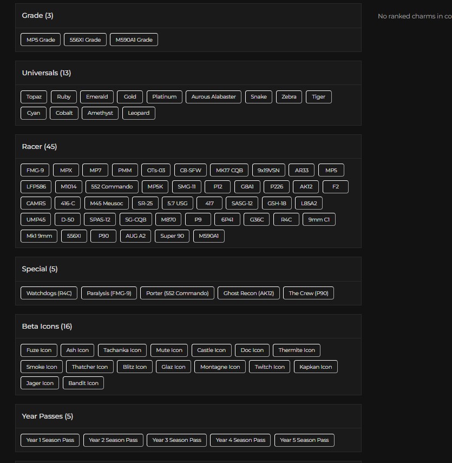Pick the M45 Meusoc Racer chip
Image resolution: width=452 pixels, height=463 pixels.
107,203
